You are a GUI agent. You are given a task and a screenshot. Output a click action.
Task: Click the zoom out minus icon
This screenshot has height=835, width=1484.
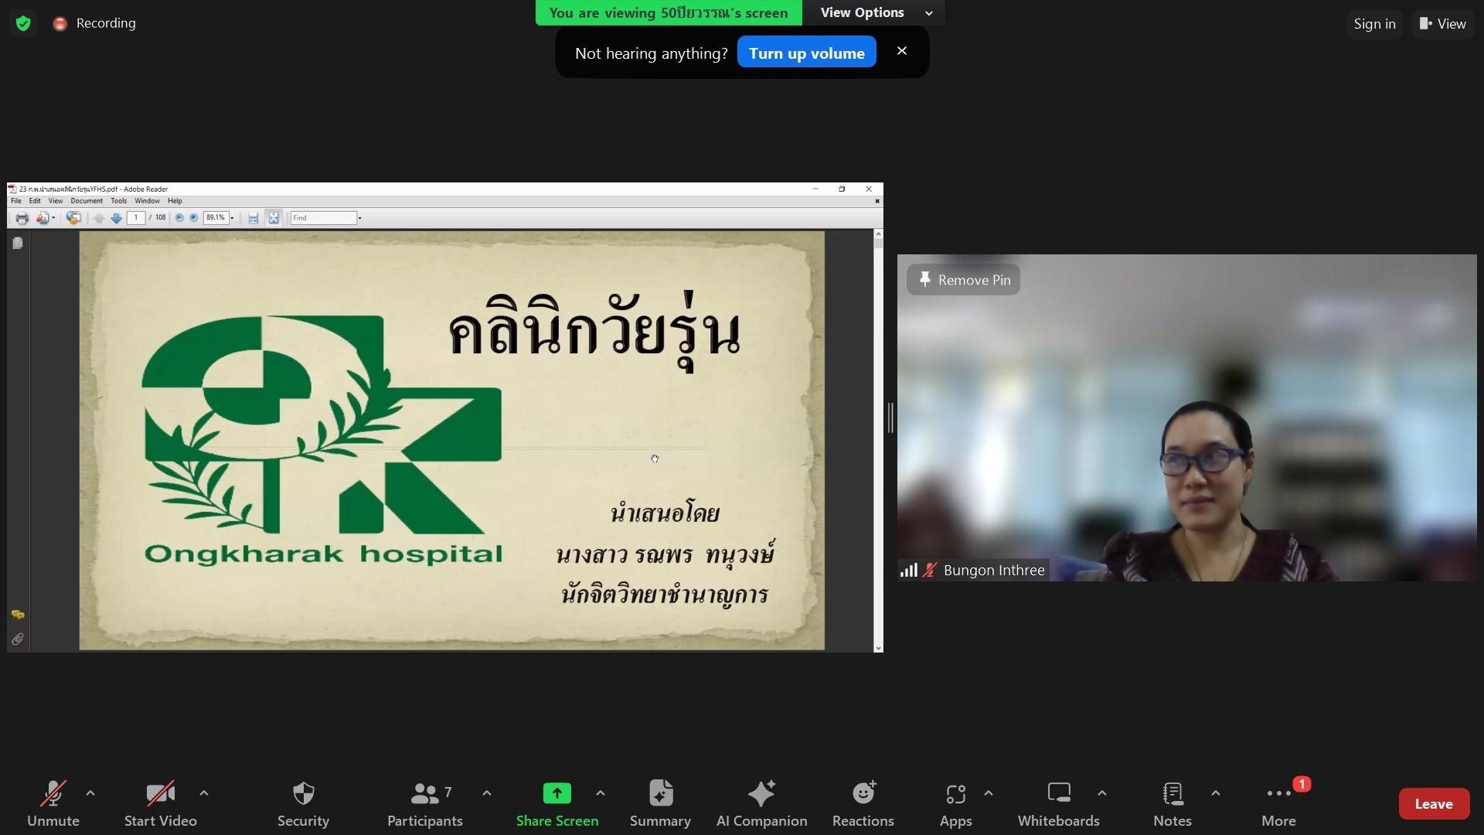179,218
